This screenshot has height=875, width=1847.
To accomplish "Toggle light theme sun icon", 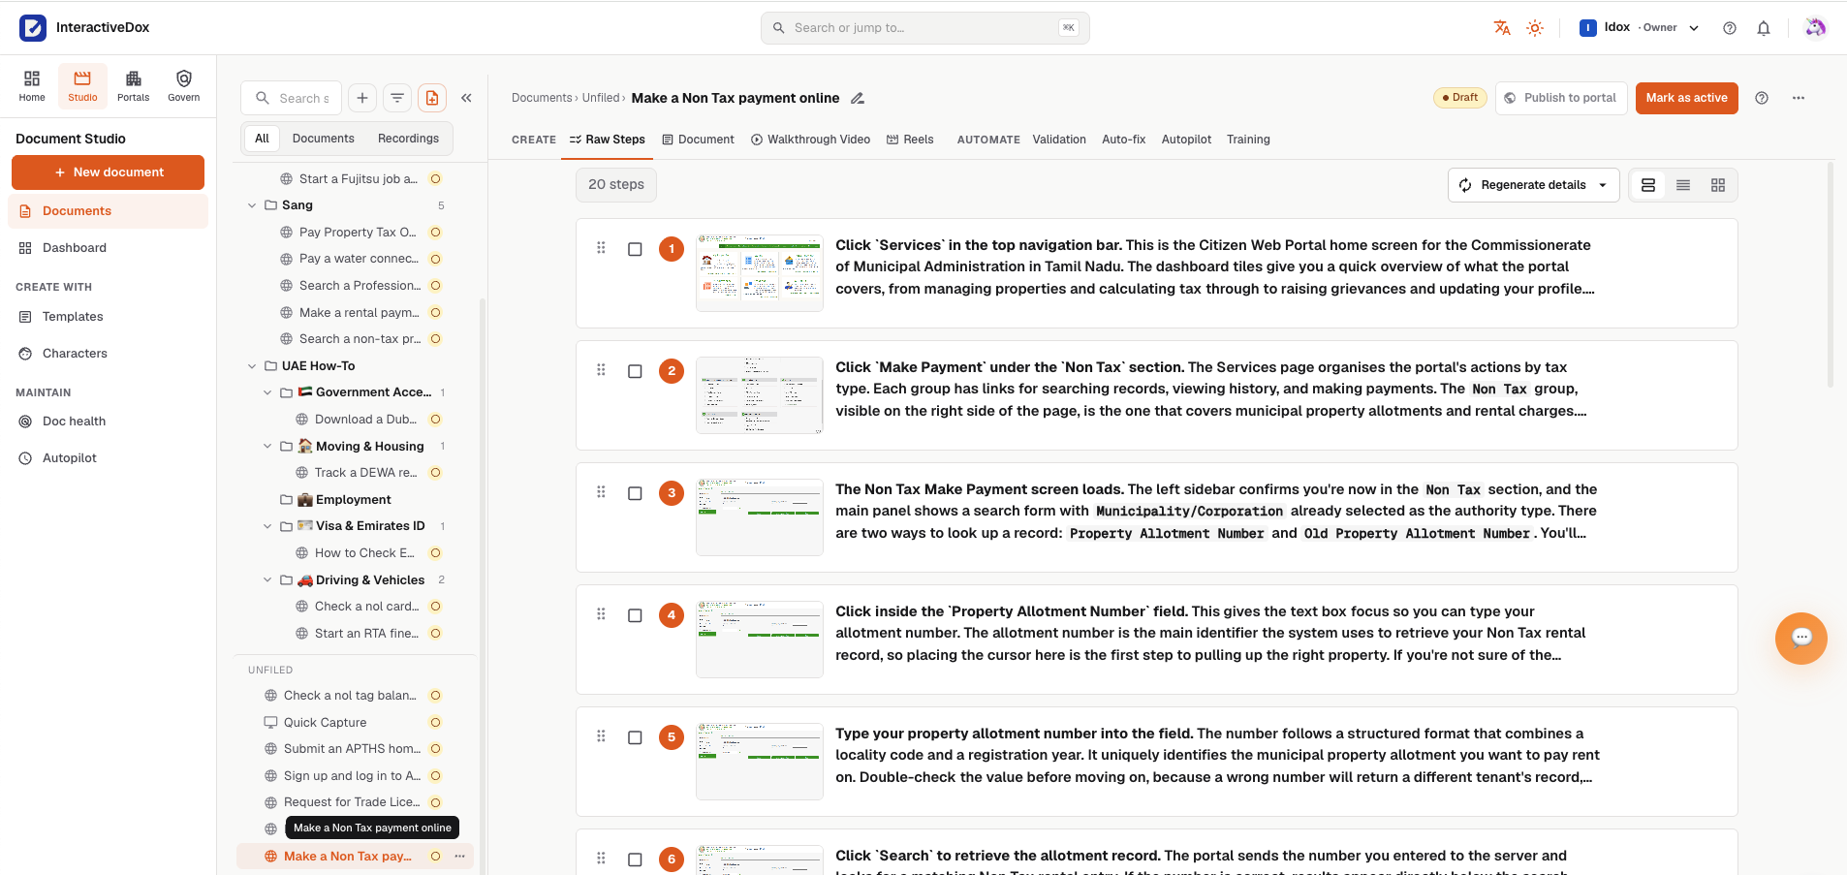I will pos(1535,28).
